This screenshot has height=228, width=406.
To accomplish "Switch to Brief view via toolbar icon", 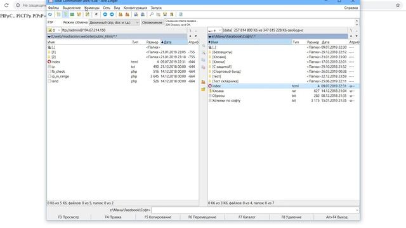I will pyautogui.click(x=59, y=15).
